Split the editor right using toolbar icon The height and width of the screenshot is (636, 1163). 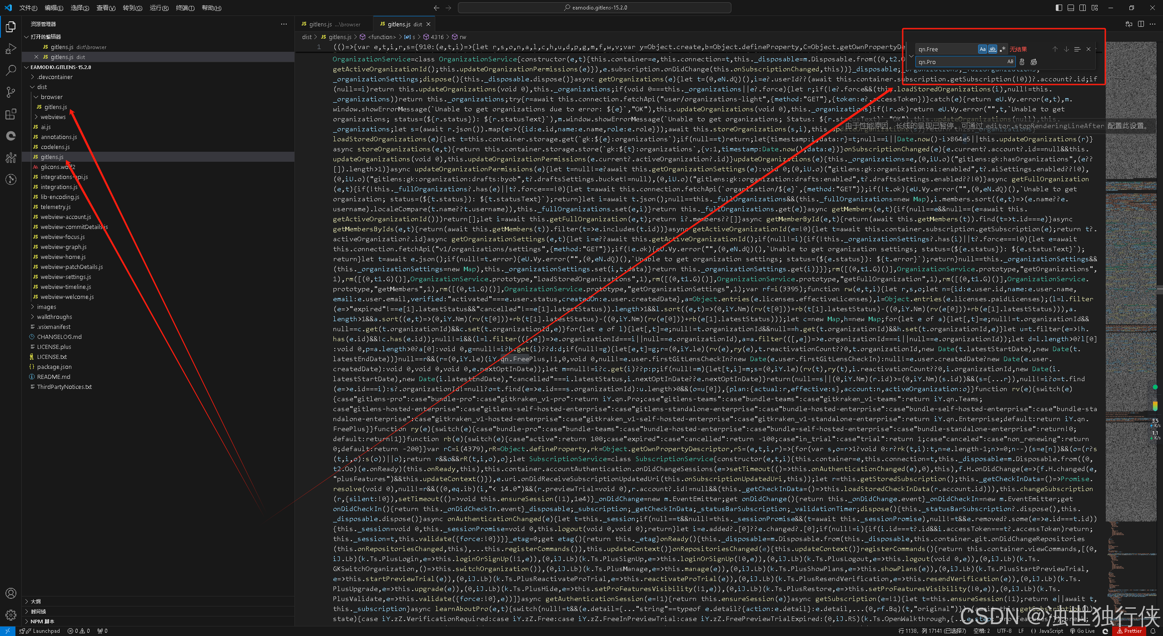click(x=1141, y=24)
